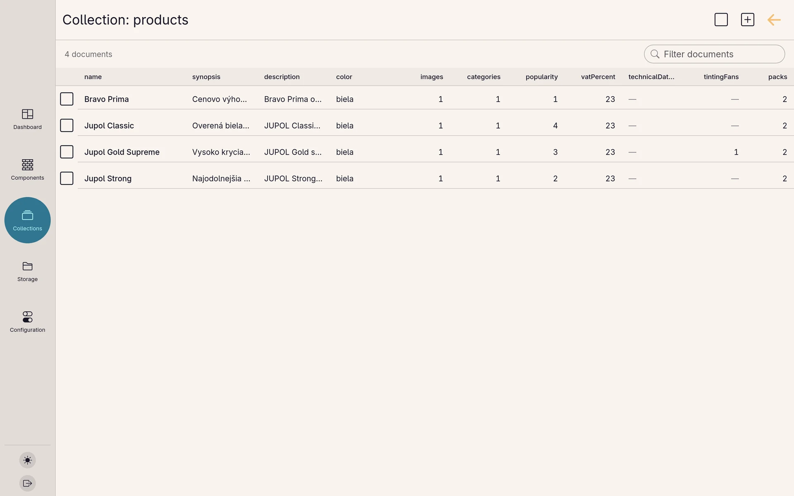Viewport: 794px width, 496px height.
Task: Click the '4 documents' count label
Action: pos(88,54)
